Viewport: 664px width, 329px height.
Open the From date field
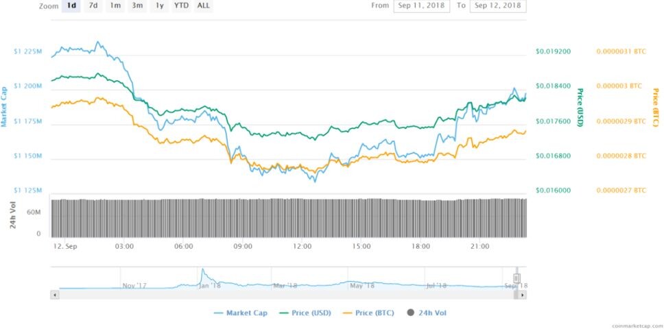(x=421, y=6)
